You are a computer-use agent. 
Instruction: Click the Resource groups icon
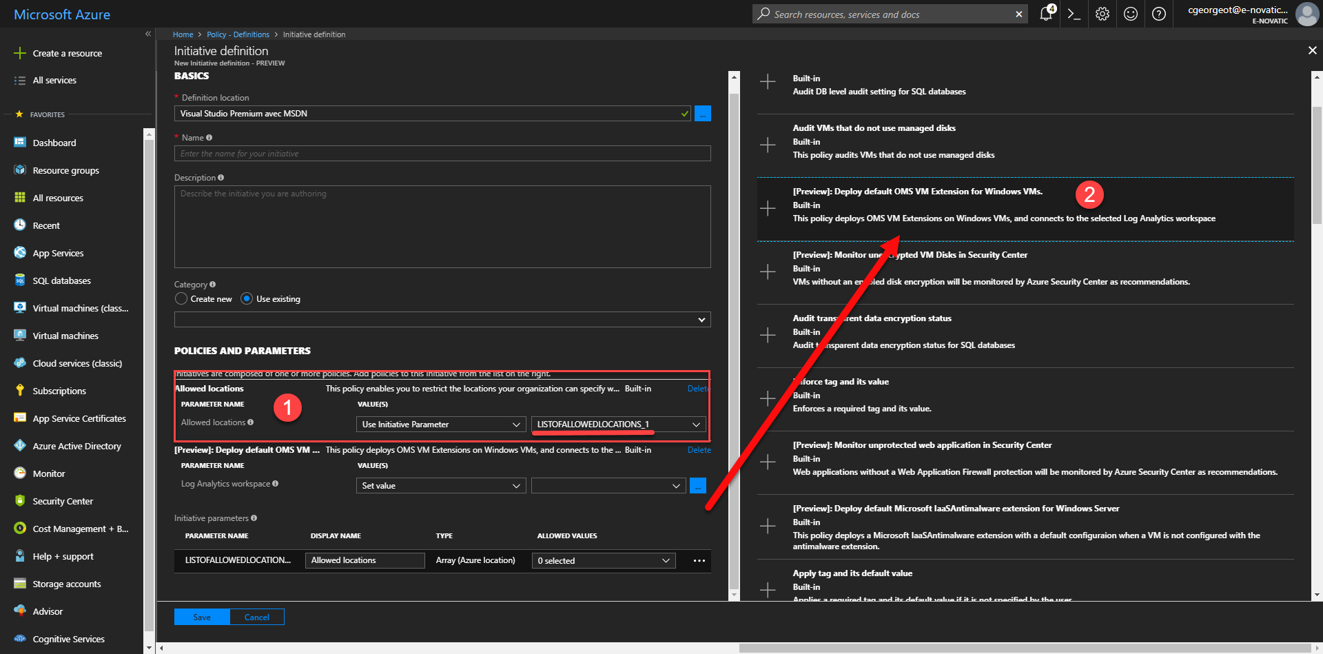coord(20,170)
